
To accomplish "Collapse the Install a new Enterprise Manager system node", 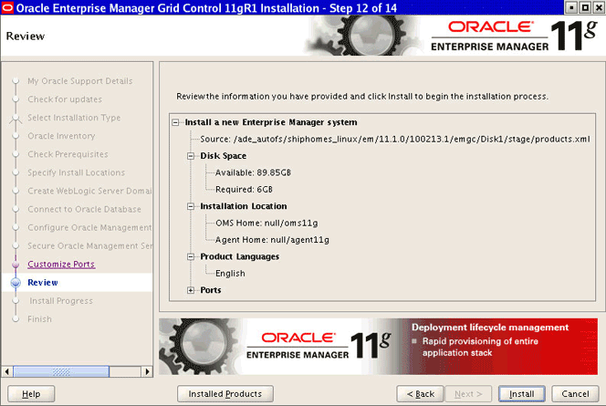I will [x=175, y=122].
